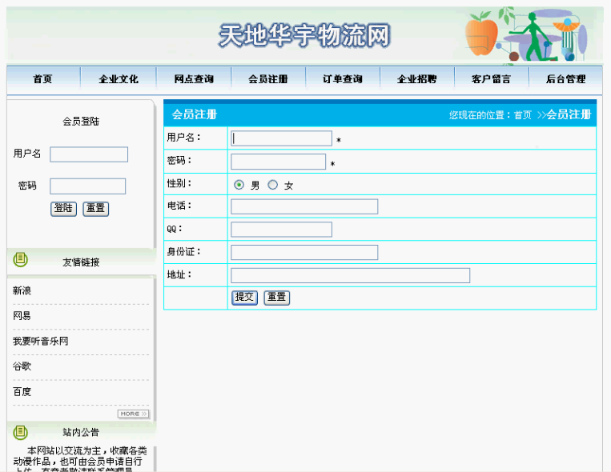Screen dimensions: 611x472
Task: Click the MORE button under friendly links
Action: click(133, 414)
